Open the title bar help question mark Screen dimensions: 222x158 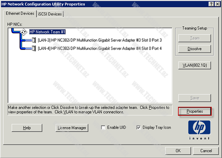211,4
